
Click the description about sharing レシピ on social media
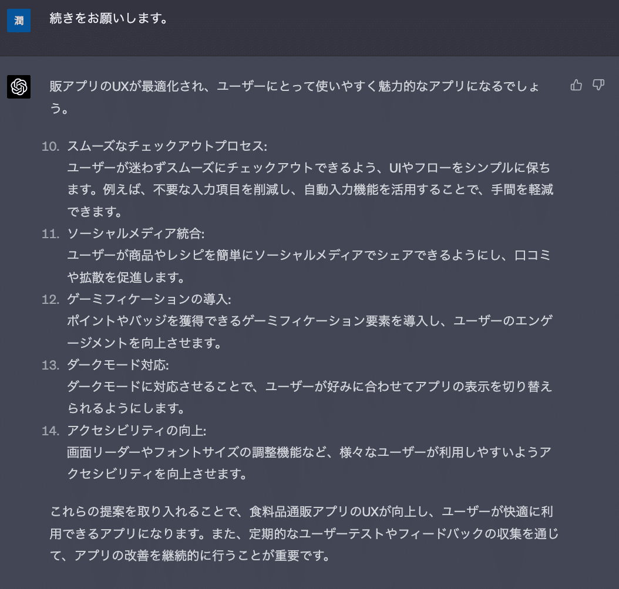click(x=309, y=255)
